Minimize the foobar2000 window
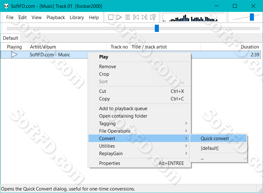The width and height of the screenshot is (263, 193). pyautogui.click(x=217, y=6)
